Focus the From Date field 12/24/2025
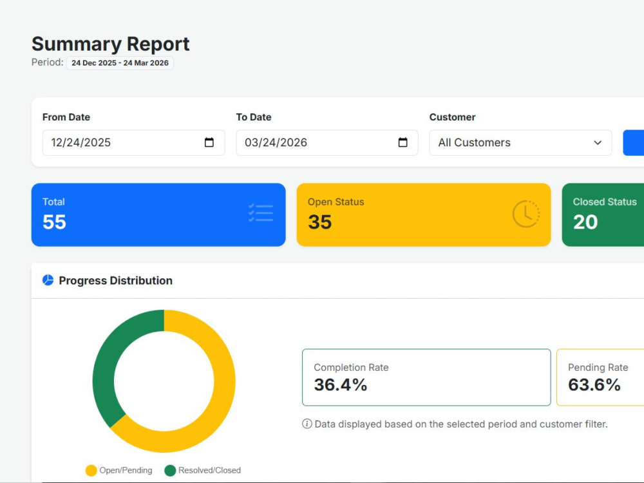This screenshot has width=644, height=483. point(133,142)
